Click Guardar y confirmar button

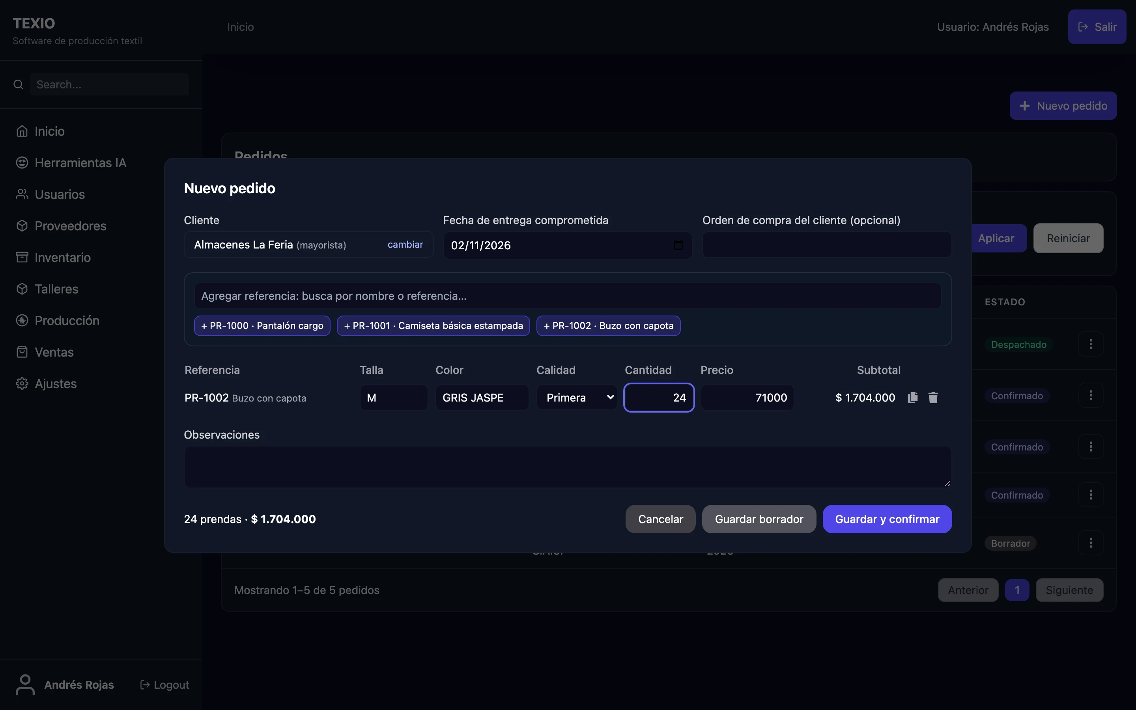pyautogui.click(x=887, y=519)
